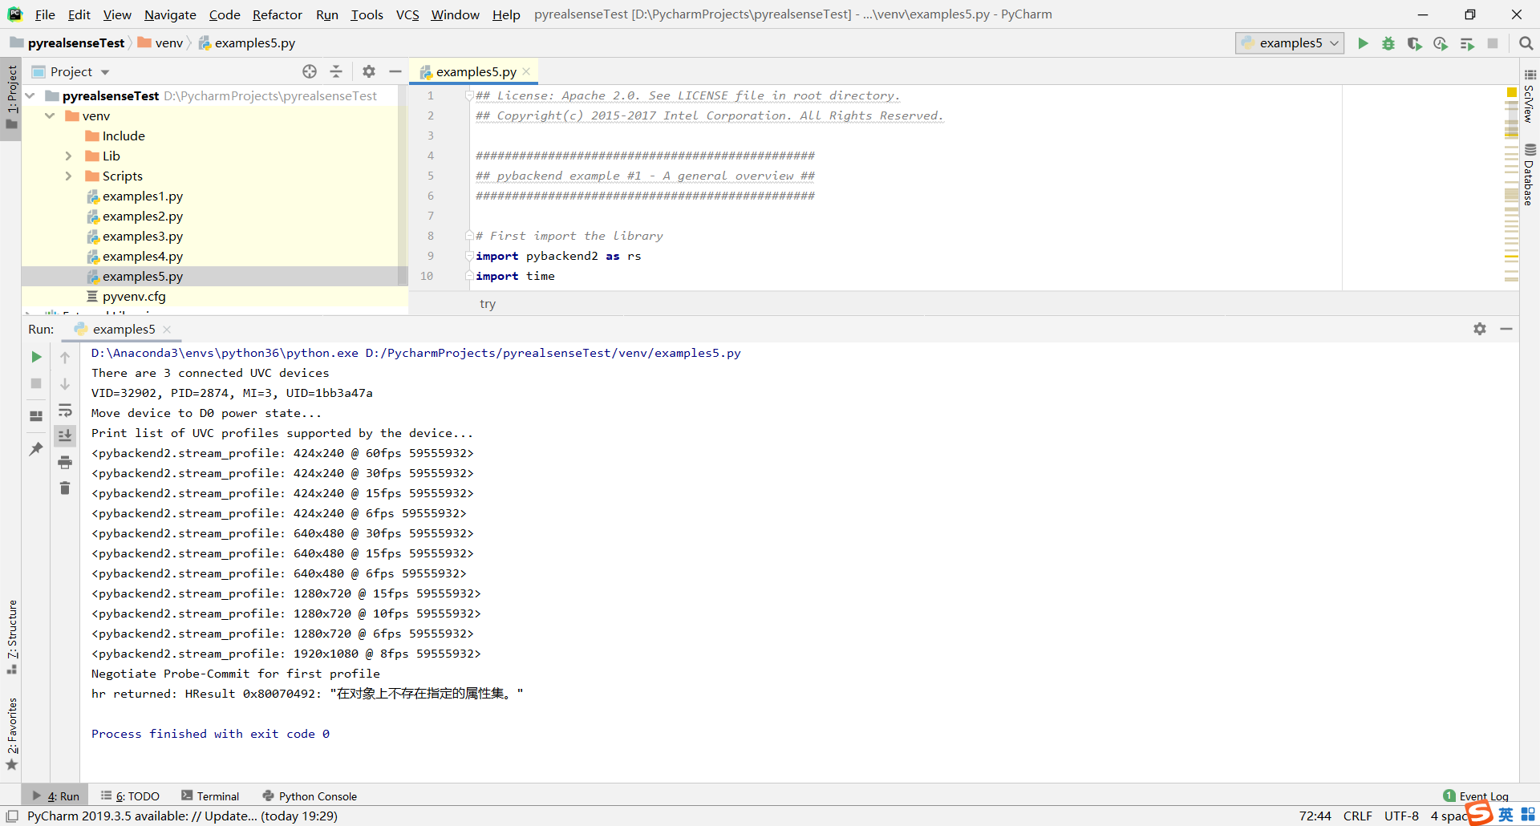Collapse the pyrealsenseTest root folder
This screenshot has height=826, width=1540.
click(30, 95)
